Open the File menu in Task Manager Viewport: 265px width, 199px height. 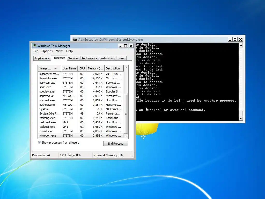point(36,51)
